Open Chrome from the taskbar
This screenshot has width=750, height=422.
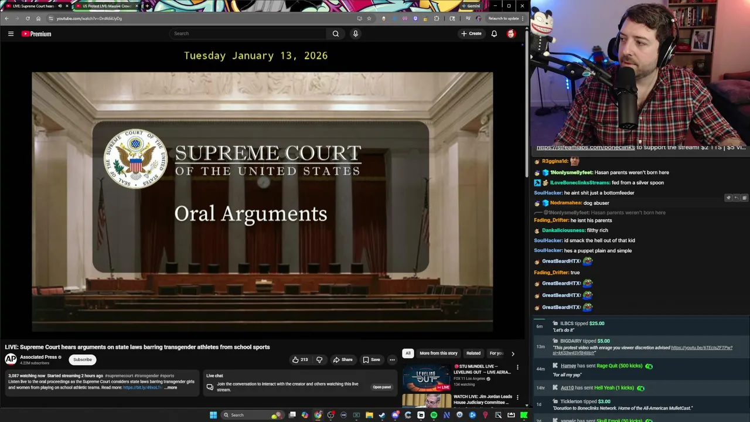[318, 415]
